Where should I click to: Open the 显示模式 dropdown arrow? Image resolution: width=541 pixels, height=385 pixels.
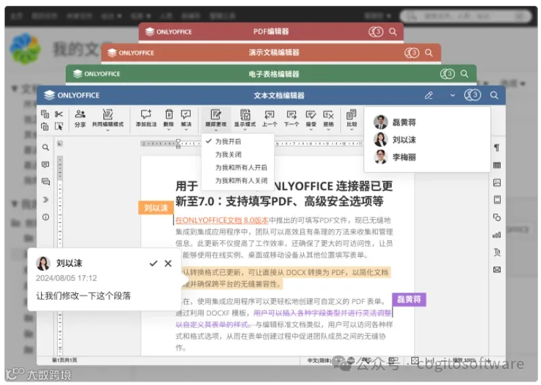coord(245,130)
